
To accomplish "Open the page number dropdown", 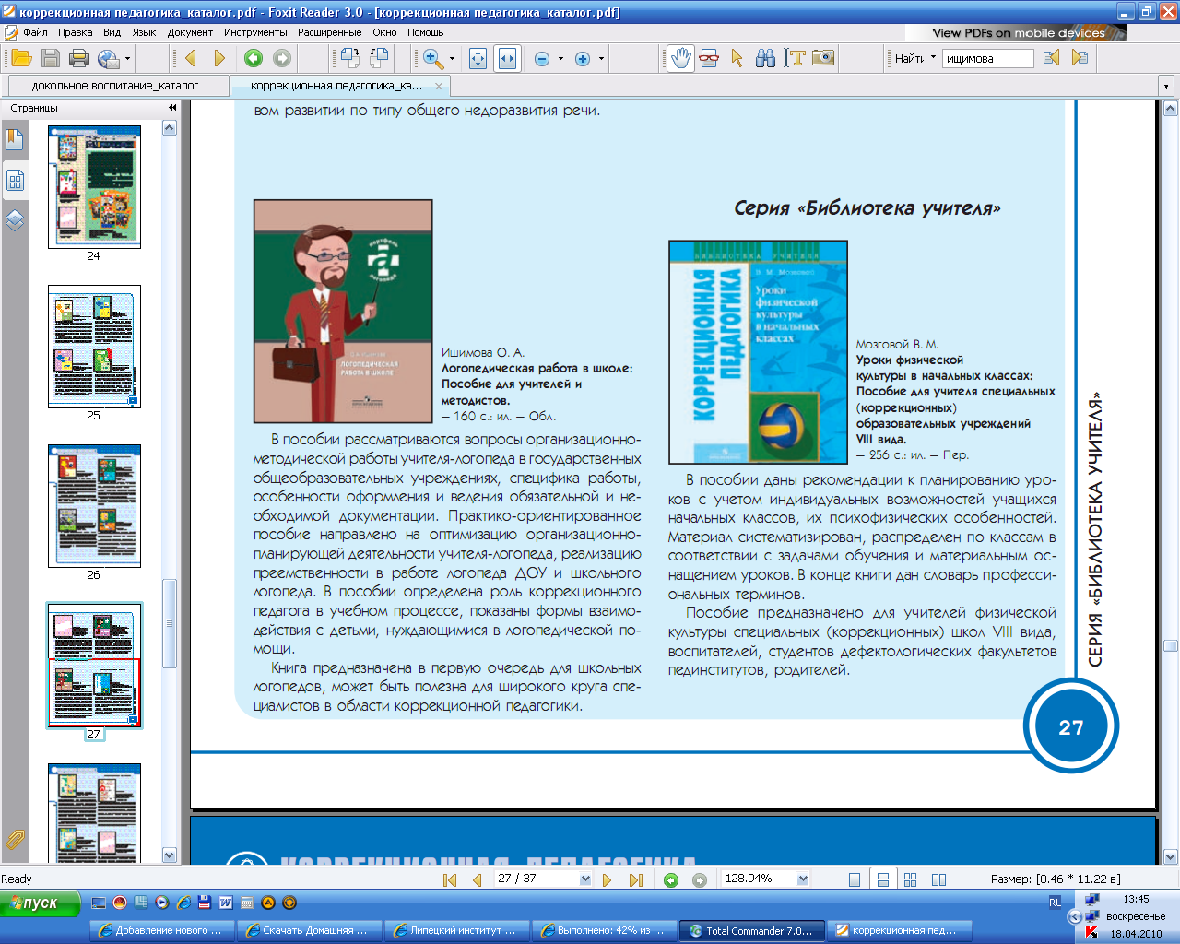I will coord(585,879).
